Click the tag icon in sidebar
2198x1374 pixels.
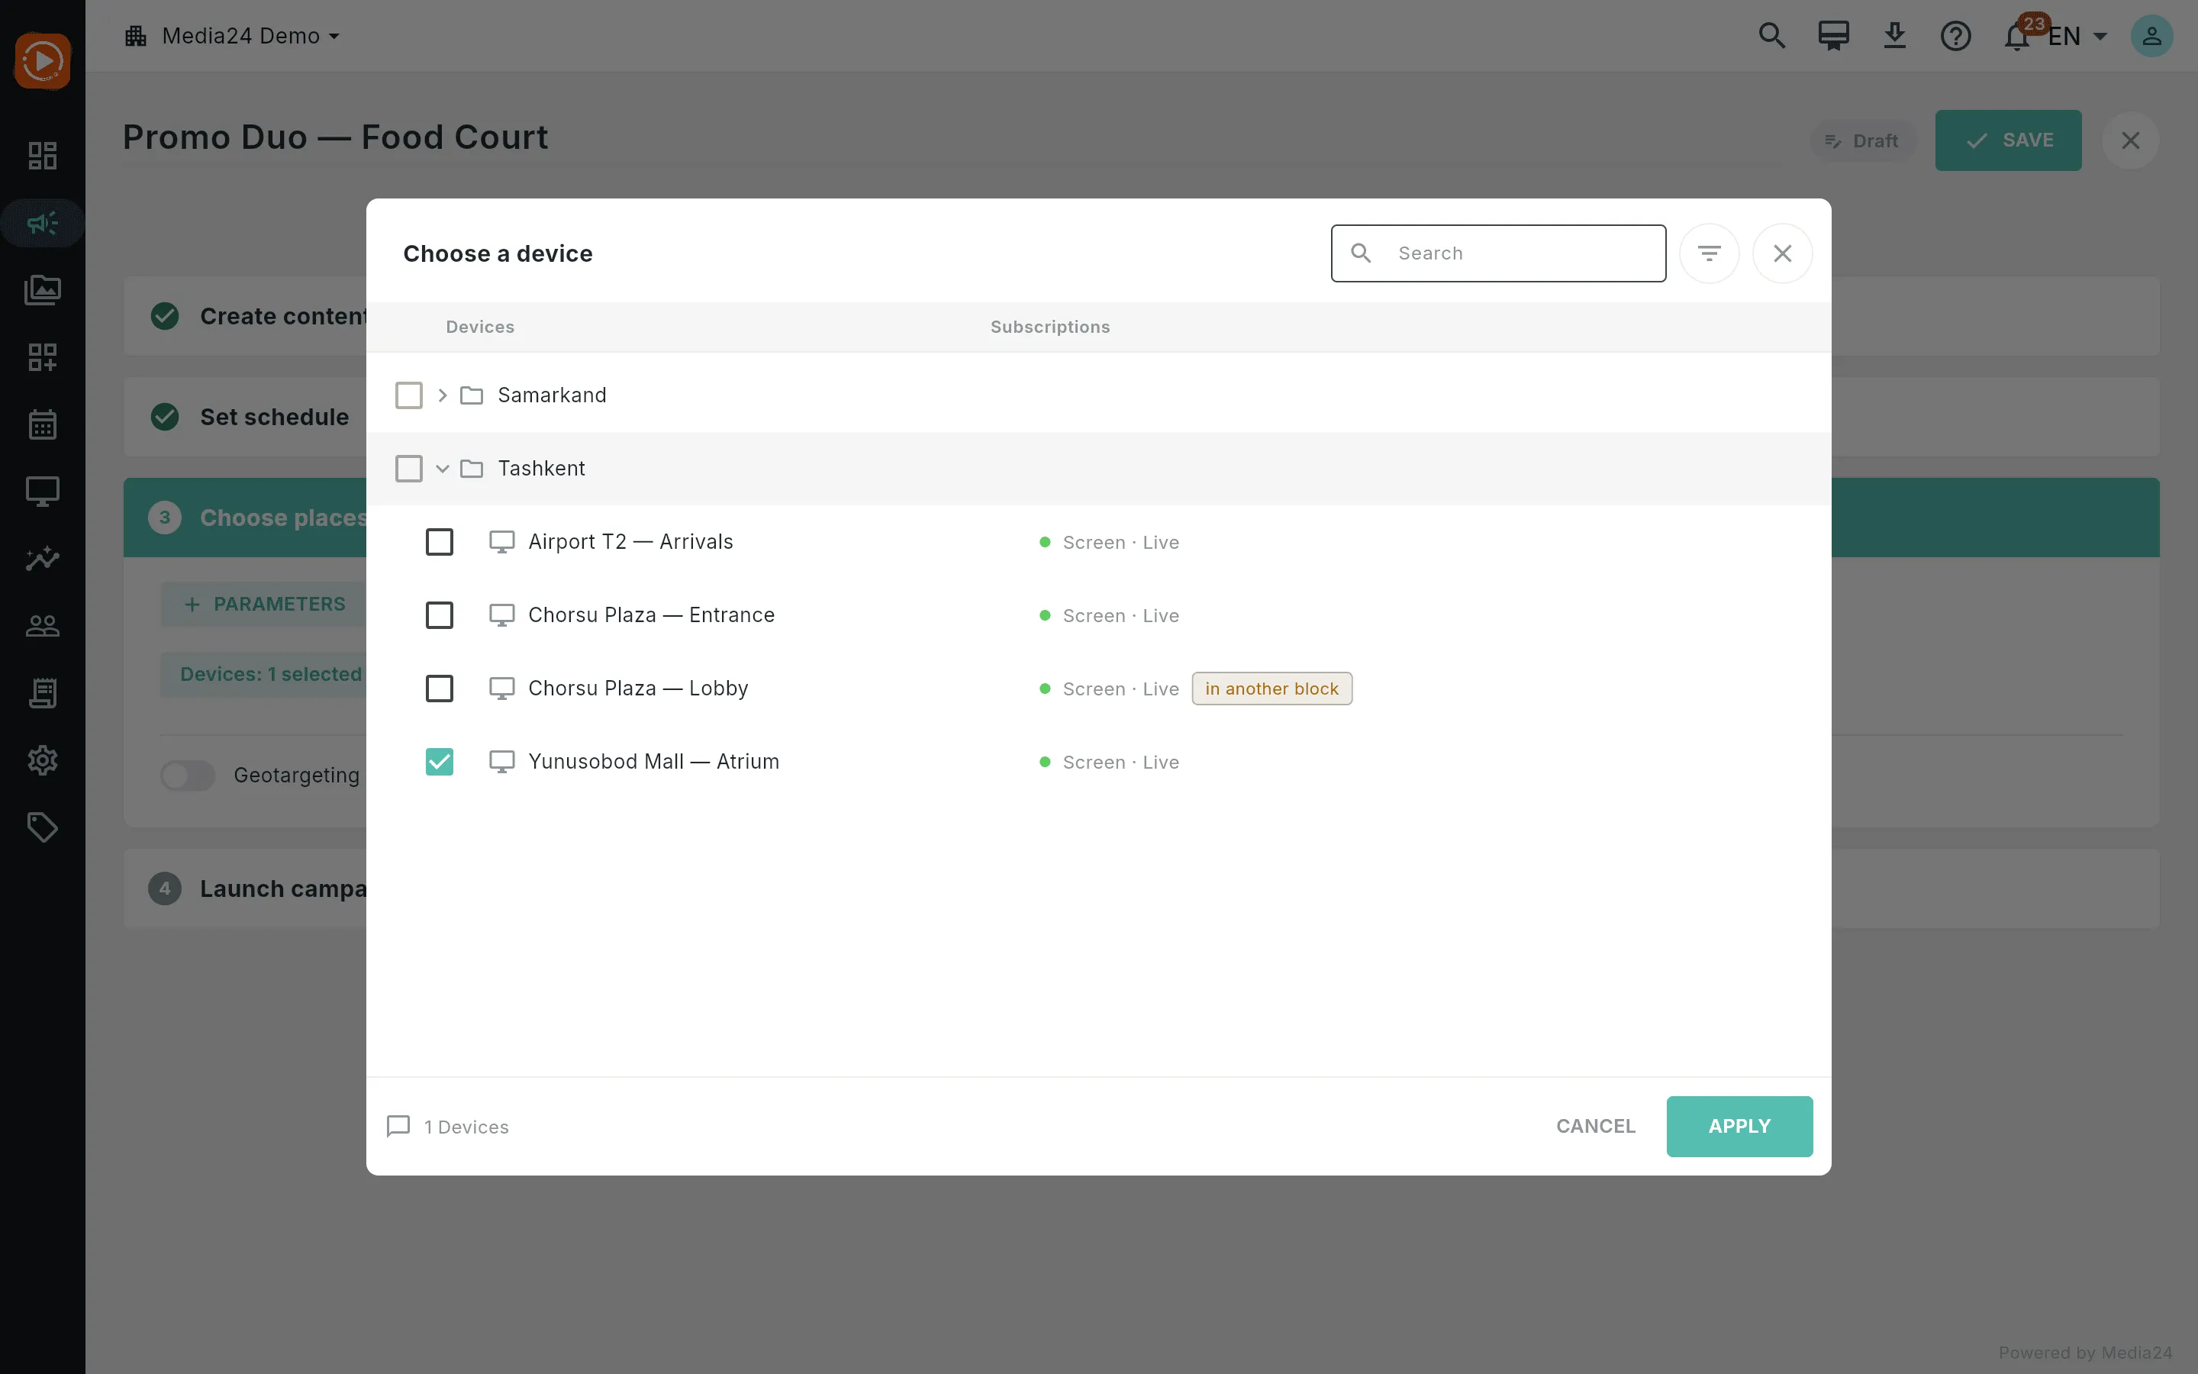point(43,827)
